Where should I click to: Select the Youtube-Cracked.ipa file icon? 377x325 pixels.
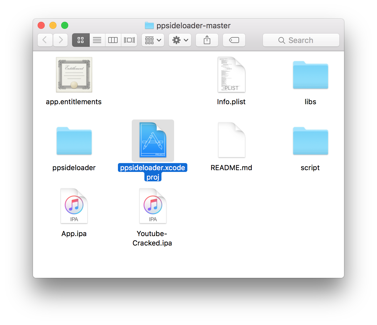[153, 206]
